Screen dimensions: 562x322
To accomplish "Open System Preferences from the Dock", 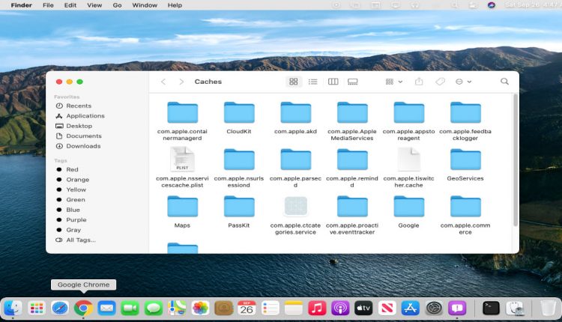I will (x=434, y=308).
